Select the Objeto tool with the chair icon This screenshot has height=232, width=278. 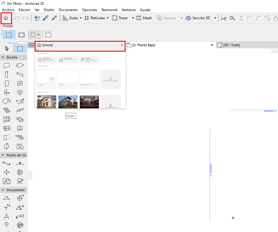click(x=7, y=92)
